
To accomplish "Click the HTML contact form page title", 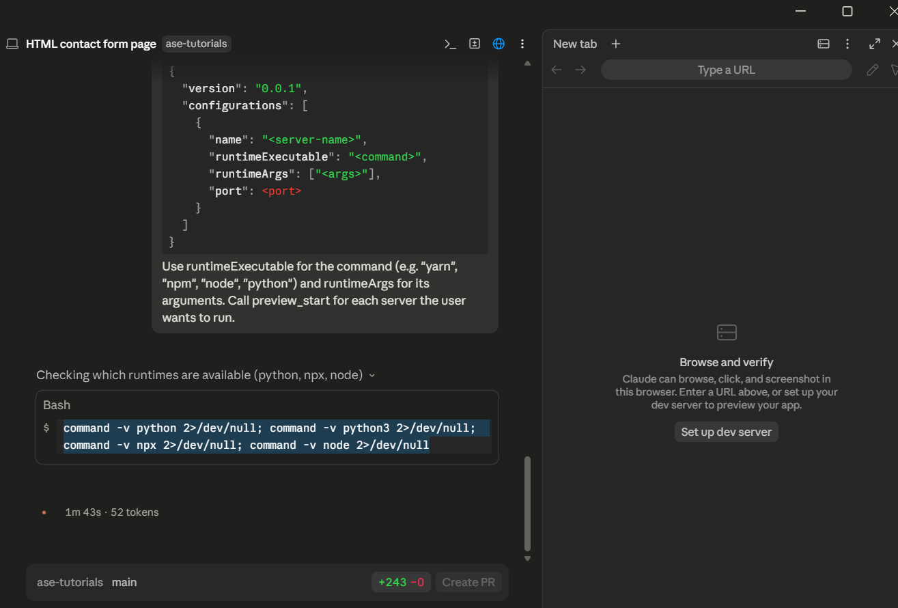I will [91, 44].
